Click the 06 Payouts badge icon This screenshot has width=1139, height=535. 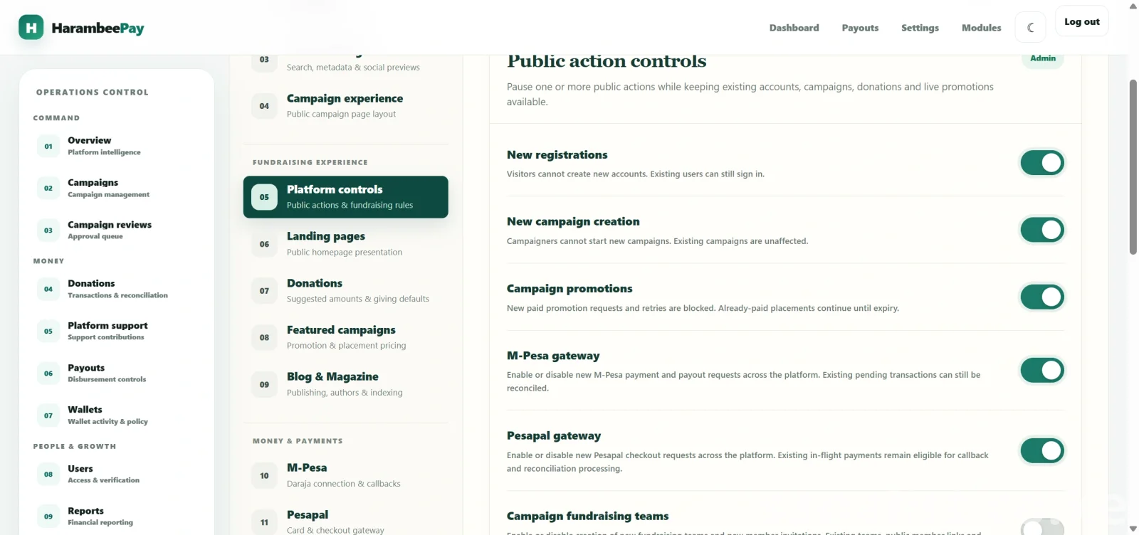pos(48,373)
